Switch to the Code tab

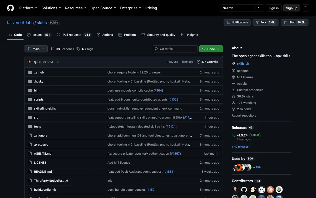15,35
